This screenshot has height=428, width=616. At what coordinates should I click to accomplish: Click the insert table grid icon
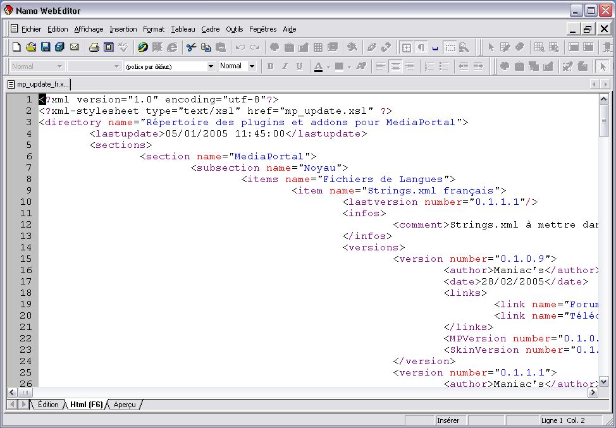tap(318, 47)
